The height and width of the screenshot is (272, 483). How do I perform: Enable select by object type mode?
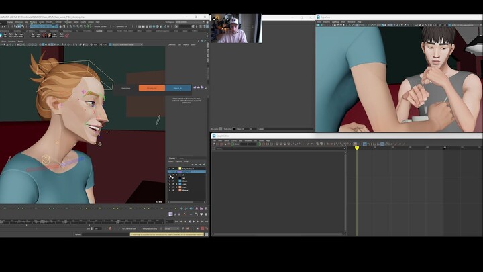tap(19, 26)
